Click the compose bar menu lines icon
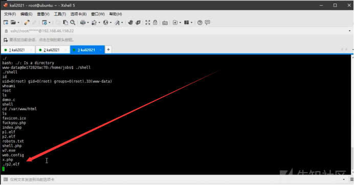 pos(352,179)
